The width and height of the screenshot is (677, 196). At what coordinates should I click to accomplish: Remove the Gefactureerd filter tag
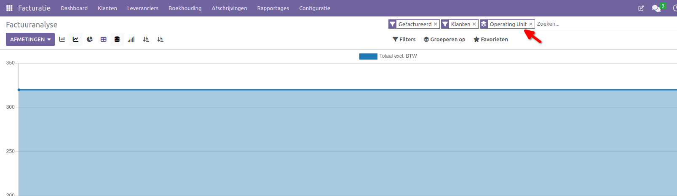(x=436, y=24)
